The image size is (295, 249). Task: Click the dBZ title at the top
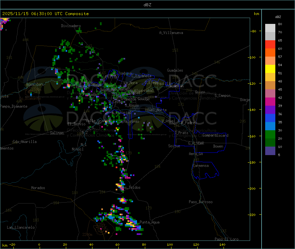coord(147,5)
